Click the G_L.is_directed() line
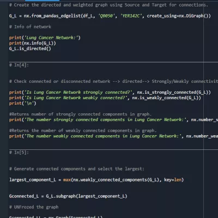The width and height of the screenshot is (218, 218). [30, 49]
